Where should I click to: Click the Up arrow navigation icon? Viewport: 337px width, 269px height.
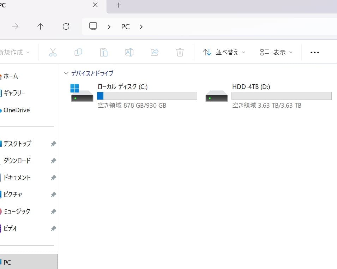(x=40, y=26)
